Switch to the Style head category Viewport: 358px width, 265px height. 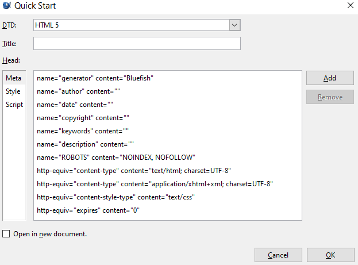click(13, 91)
